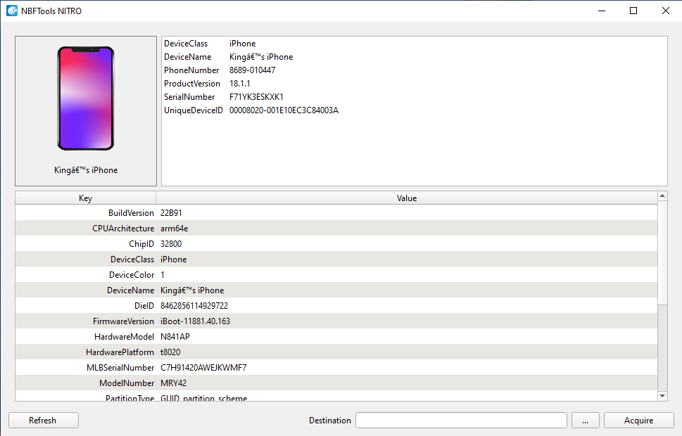Click the SerialNumber value F71YK3ESKXK1
This screenshot has width=682, height=436.
(x=256, y=97)
